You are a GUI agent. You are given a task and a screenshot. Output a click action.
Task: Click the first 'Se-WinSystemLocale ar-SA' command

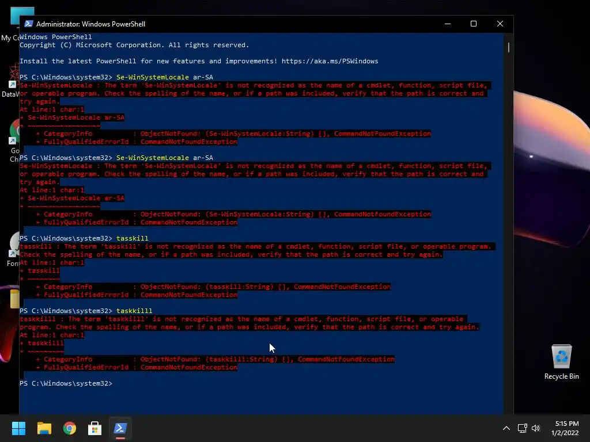[x=164, y=77]
